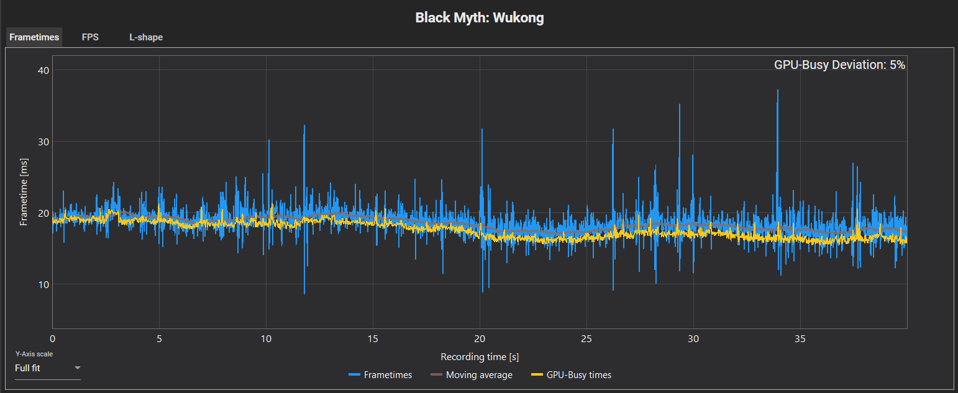Image resolution: width=958 pixels, height=393 pixels.
Task: Click the Black Myth: Wukong chart title
Action: click(479, 17)
